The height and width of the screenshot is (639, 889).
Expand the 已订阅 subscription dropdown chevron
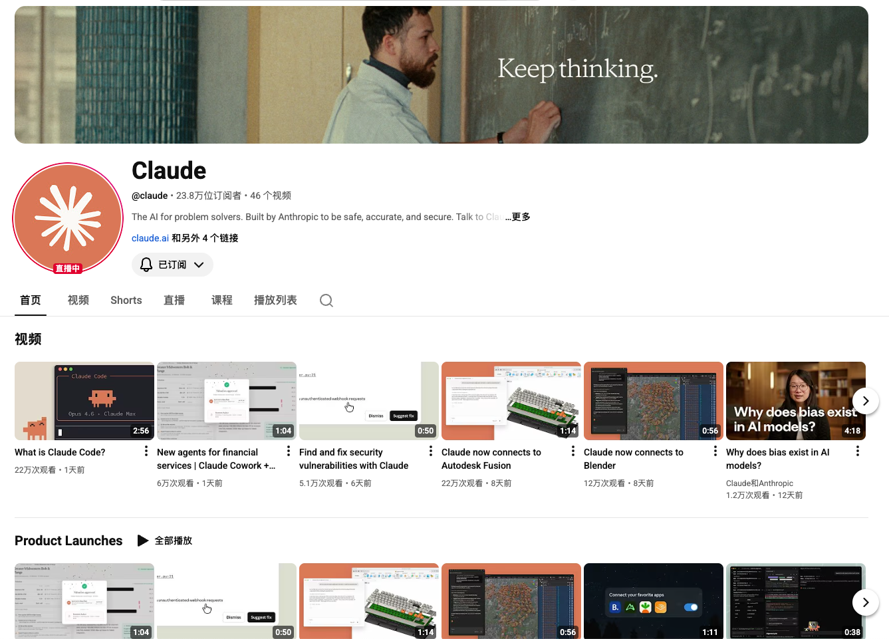click(x=199, y=265)
